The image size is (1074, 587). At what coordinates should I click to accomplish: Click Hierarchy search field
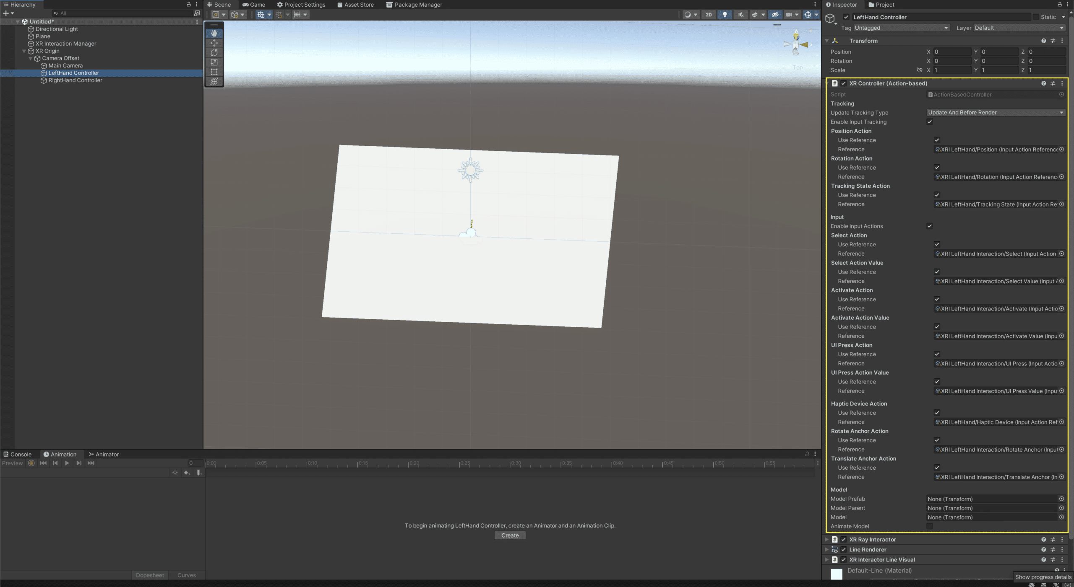(x=122, y=13)
